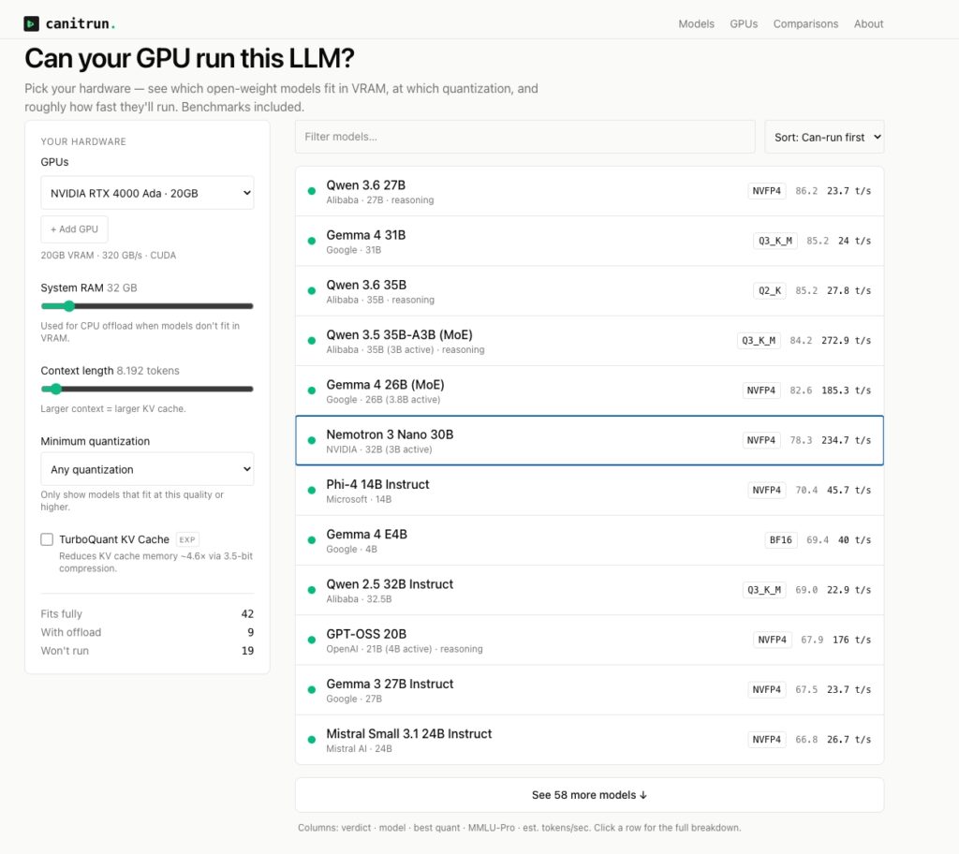This screenshot has width=959, height=854.
Task: Click the 185.3 t/s speed value
Action: [x=846, y=390]
